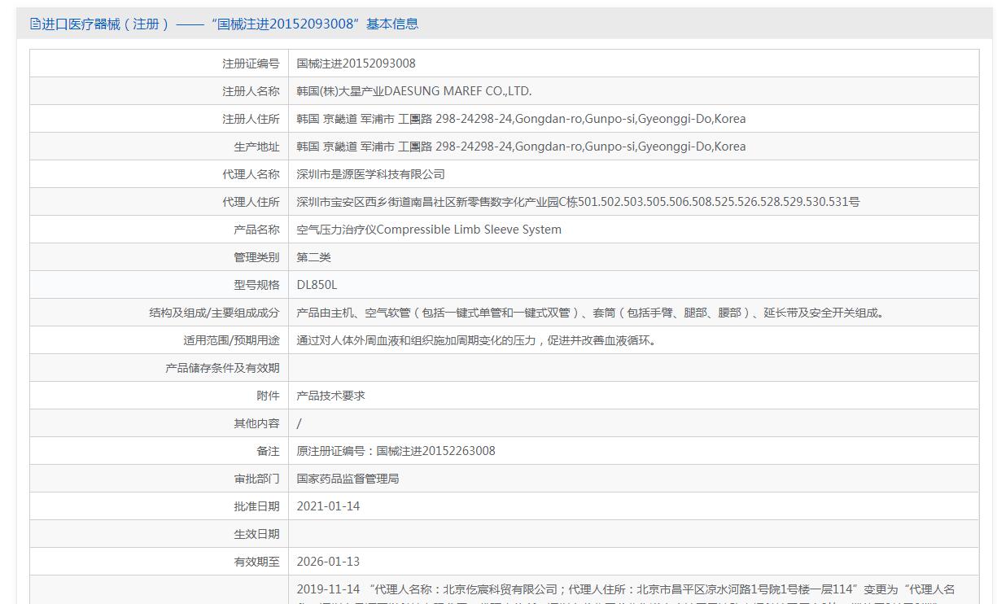The height and width of the screenshot is (604, 997).
Task: Select agent name 深圳市是源医学科技有限公司
Action: [x=370, y=174]
